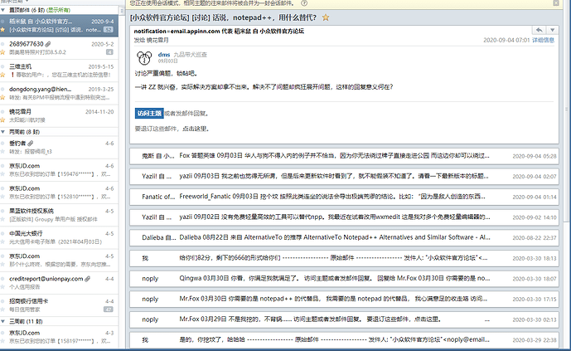The image size is (571, 351).
Task: Click the 47 count badge on 招商银行信用卡
Action: (x=109, y=310)
